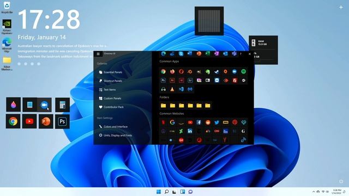The width and height of the screenshot is (349, 196).
Task: Click the power icon at the desktop's bottom right
Action: pyautogui.click(x=341, y=181)
